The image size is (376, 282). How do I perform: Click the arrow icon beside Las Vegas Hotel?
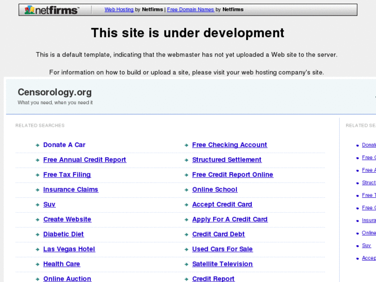37,249
